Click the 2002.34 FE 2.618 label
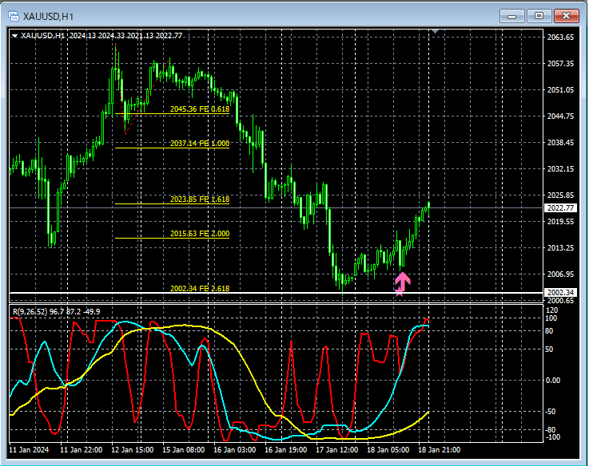The width and height of the screenshot is (589, 466). tap(200, 289)
